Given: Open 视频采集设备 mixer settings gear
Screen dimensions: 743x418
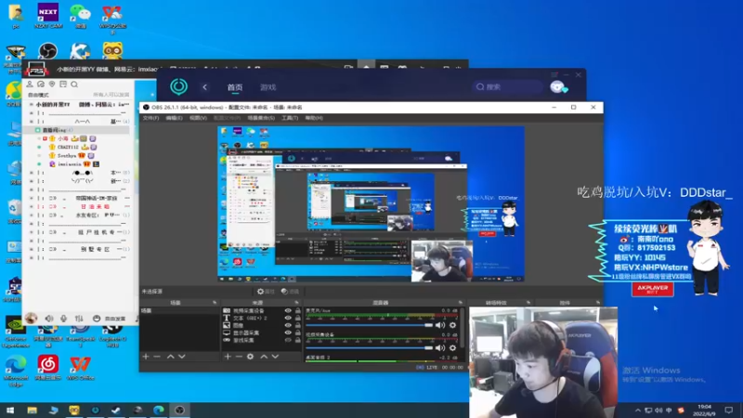Looking at the screenshot, I should [x=452, y=347].
